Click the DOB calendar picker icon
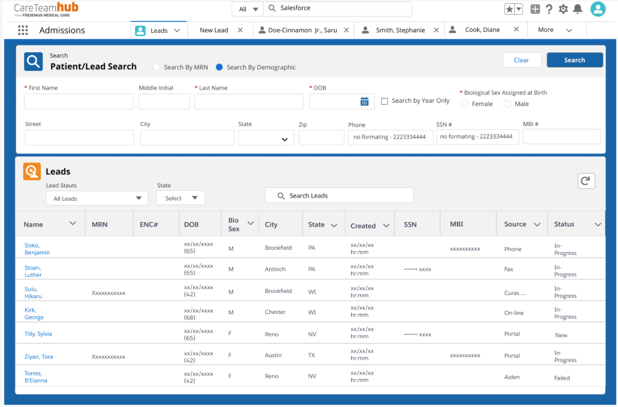Image resolution: width=618 pixels, height=407 pixels. pyautogui.click(x=365, y=102)
